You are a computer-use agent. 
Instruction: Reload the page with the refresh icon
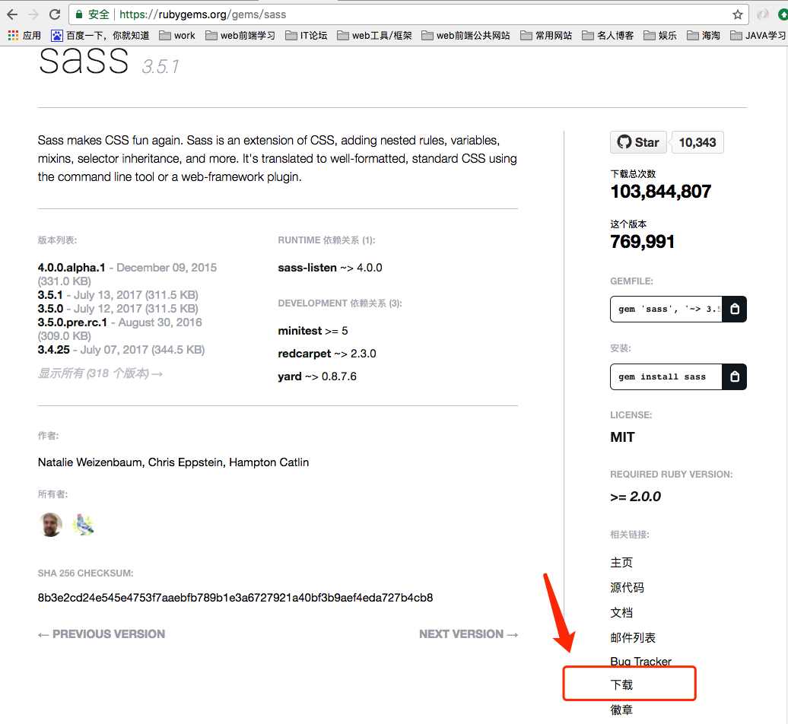(55, 14)
